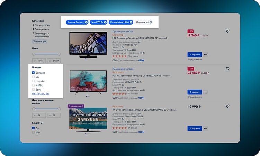Open the Samsung UE24N4500AU product image

tap(88, 45)
